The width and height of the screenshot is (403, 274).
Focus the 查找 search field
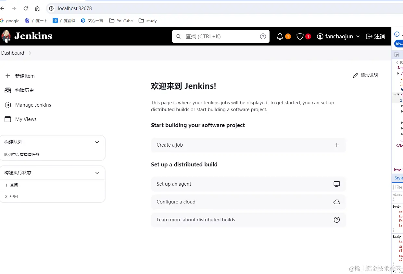point(221,36)
